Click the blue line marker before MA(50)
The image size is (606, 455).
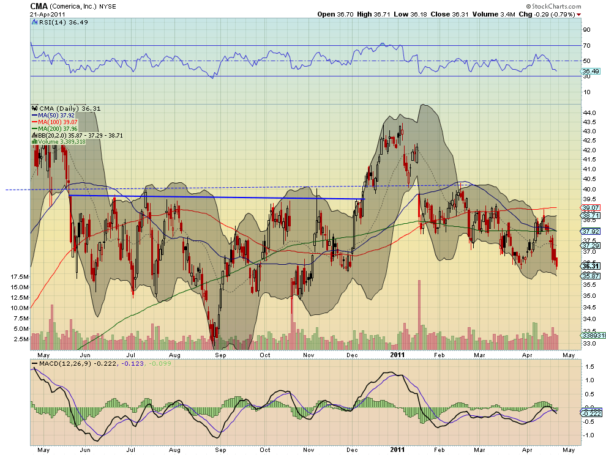[34, 116]
